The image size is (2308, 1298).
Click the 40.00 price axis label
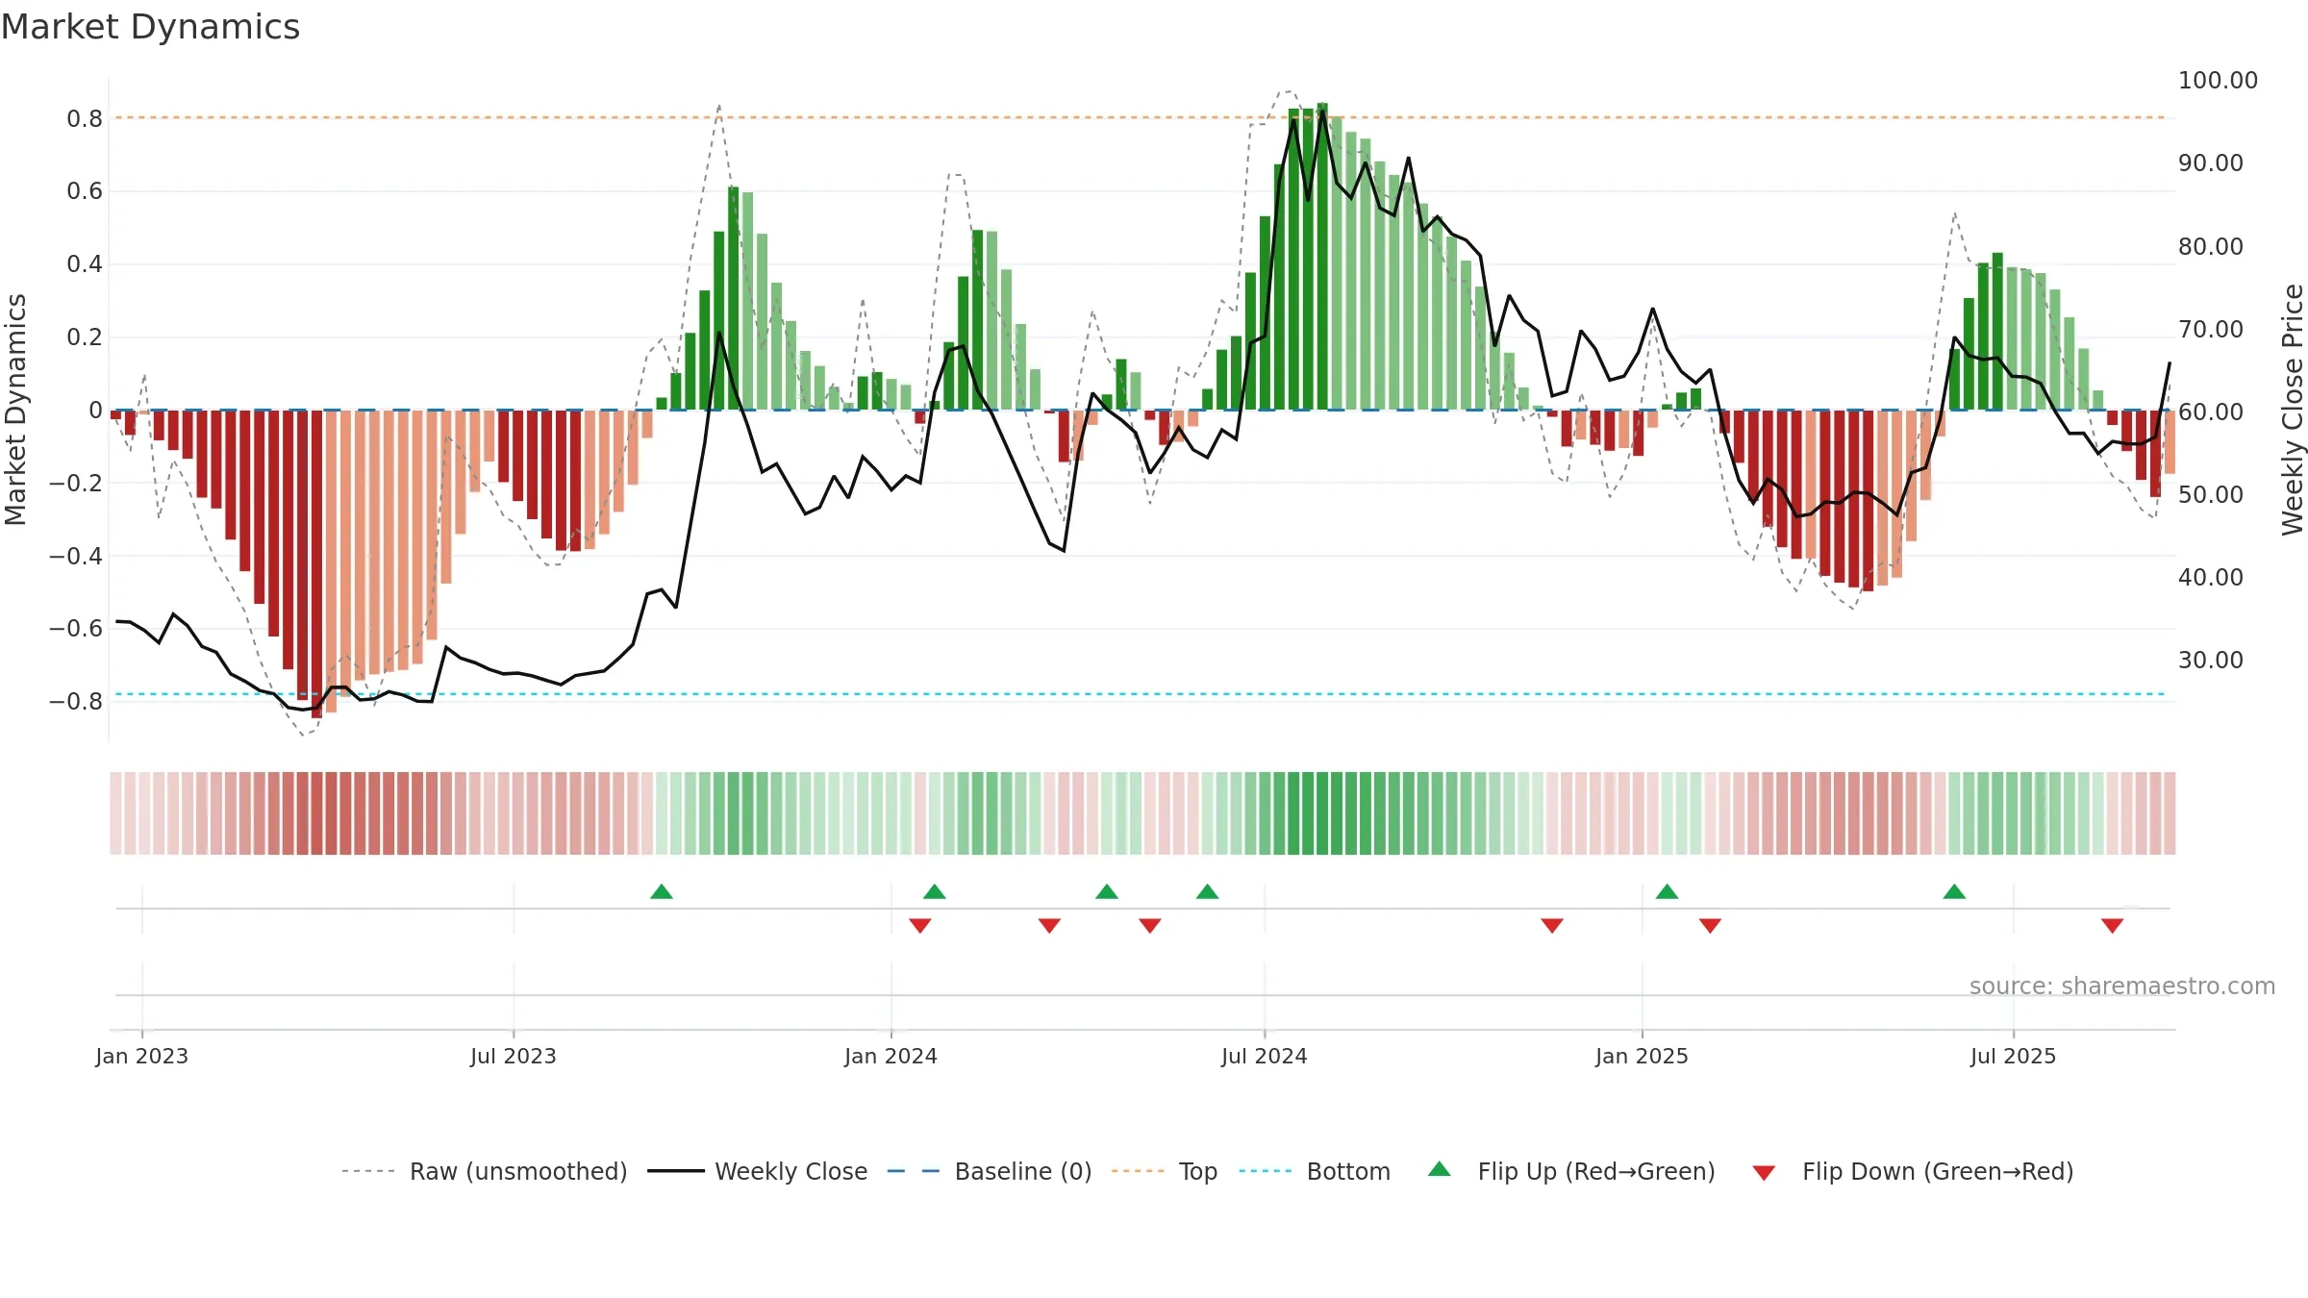(x=2211, y=577)
